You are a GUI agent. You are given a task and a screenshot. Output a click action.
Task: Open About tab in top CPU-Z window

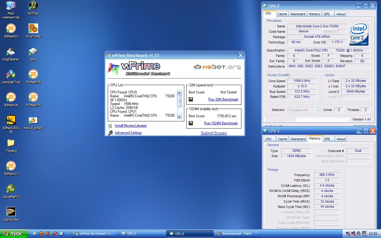(341, 14)
